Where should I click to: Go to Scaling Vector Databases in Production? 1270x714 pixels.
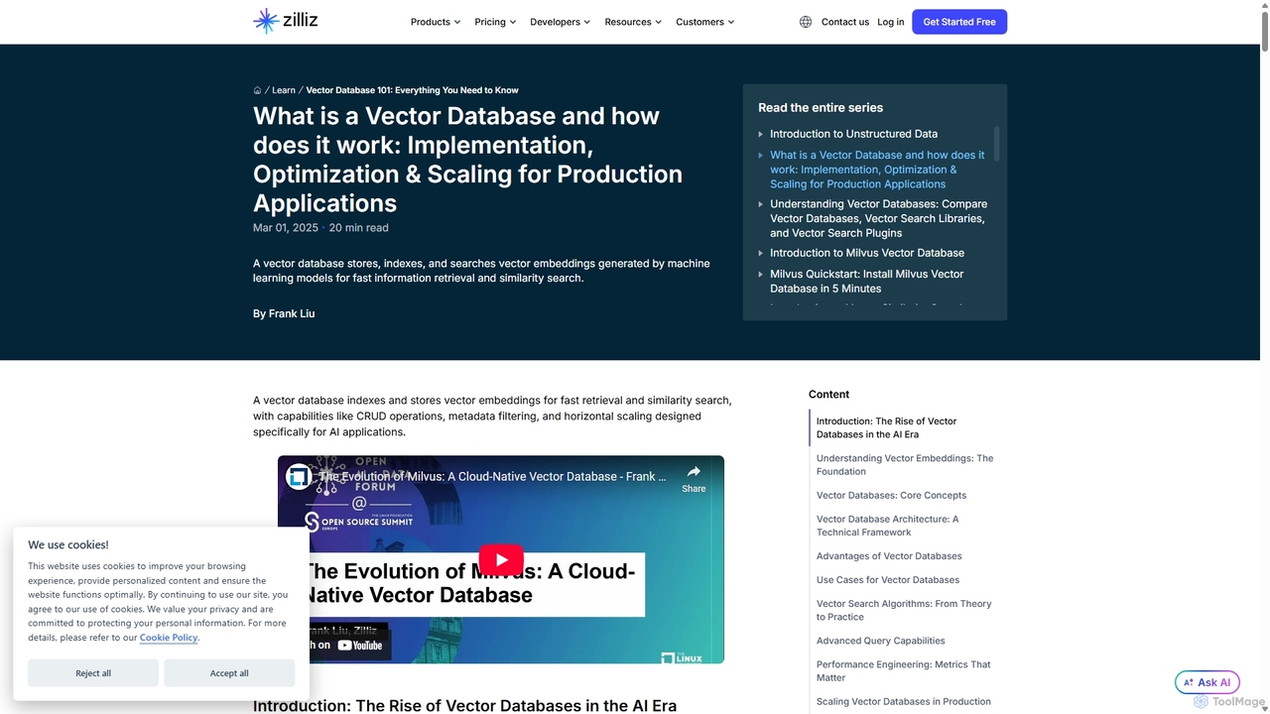[904, 702]
